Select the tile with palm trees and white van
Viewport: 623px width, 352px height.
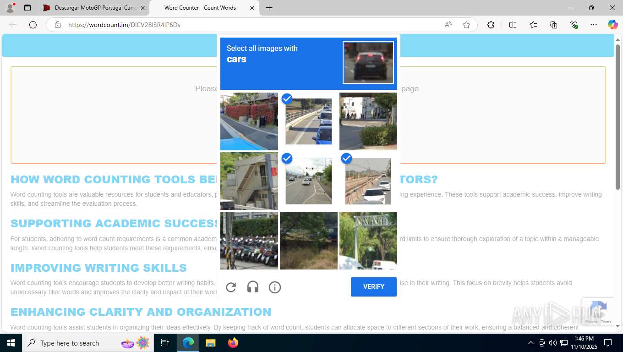[368, 241]
